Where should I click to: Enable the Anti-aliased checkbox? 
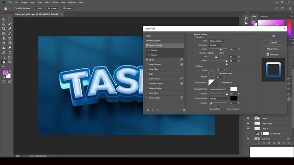pos(220,82)
